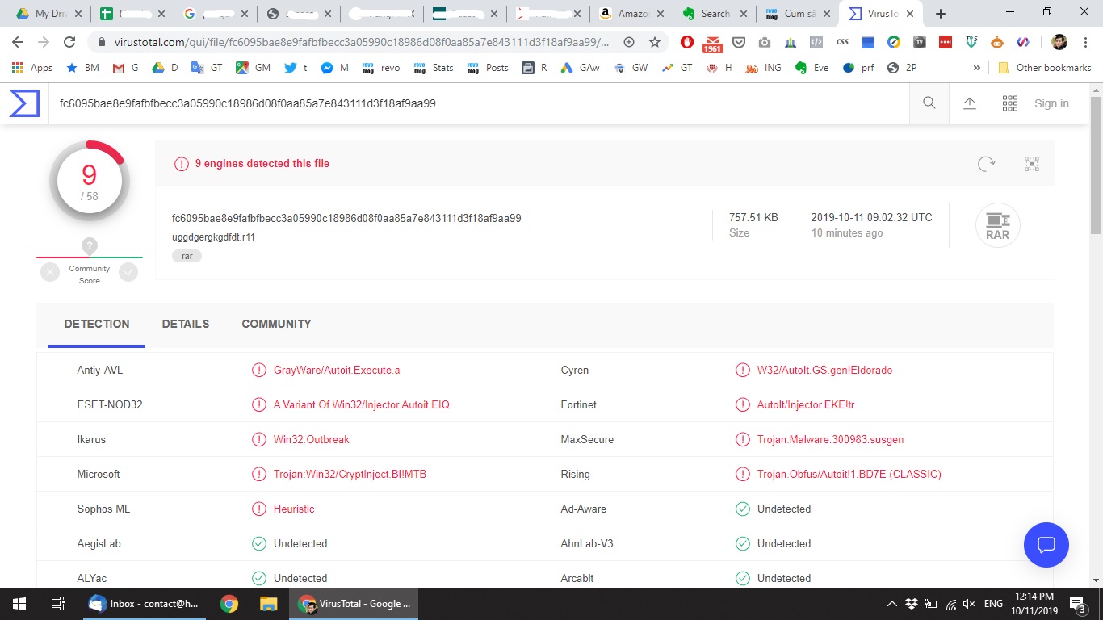Screen dimensions: 1103x620
Task: Switch to the Cum să browser tab
Action: [796, 14]
